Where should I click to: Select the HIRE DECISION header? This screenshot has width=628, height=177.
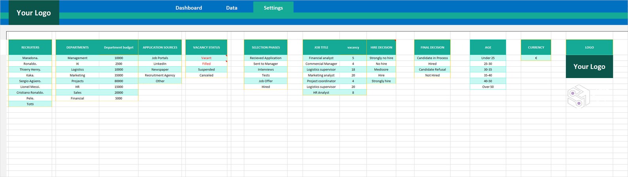coord(381,47)
